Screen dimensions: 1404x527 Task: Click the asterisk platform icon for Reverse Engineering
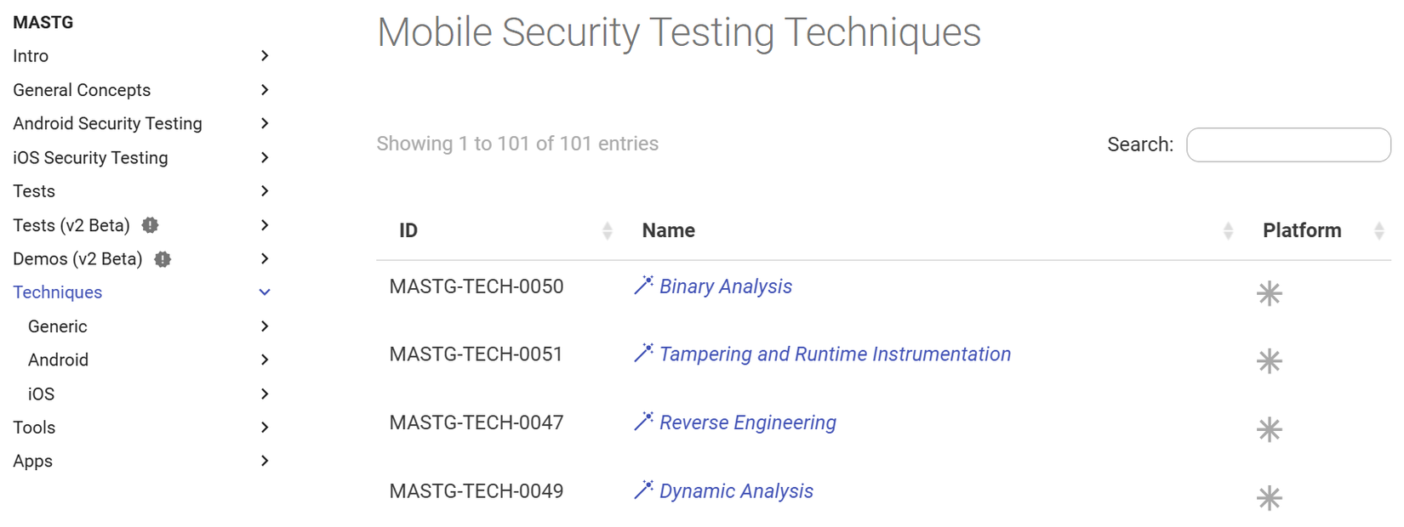click(x=1269, y=429)
